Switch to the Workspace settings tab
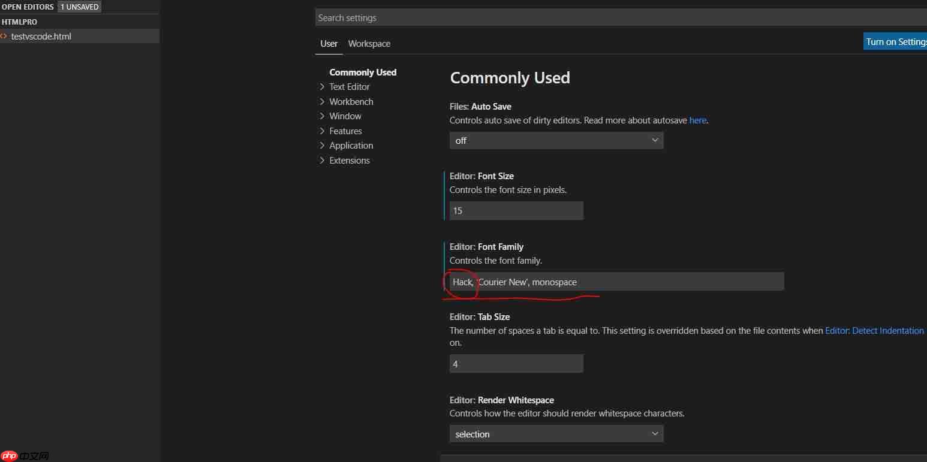This screenshot has width=927, height=462. [369, 44]
